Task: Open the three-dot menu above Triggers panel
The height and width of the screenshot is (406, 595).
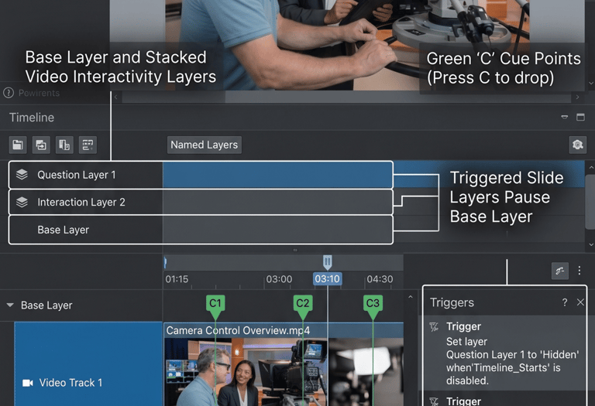Action: click(x=579, y=271)
